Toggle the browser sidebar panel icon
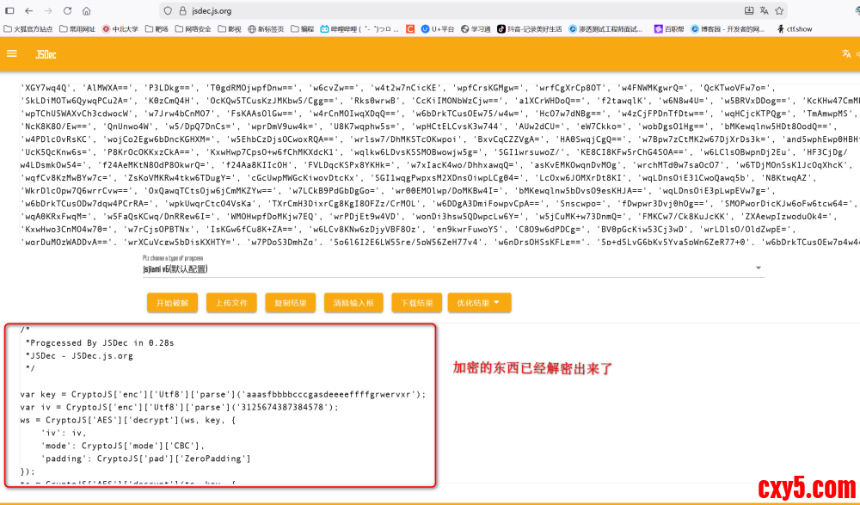The height and width of the screenshot is (505, 860). 9,11
